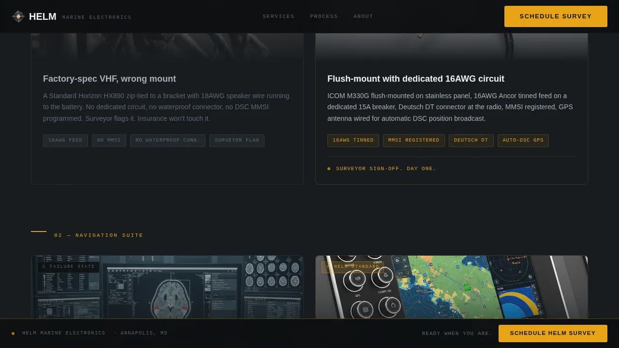The image size is (619, 348).
Task: Click the 'FAILURE STATE' badge on image
Action: (x=68, y=267)
